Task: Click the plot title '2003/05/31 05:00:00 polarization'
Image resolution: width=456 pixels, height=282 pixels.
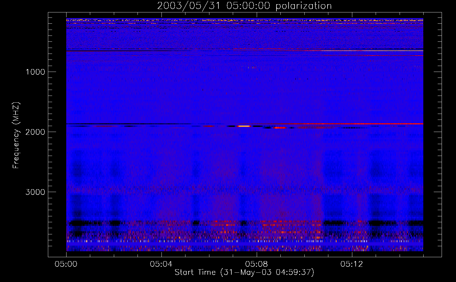Action: pos(244,6)
